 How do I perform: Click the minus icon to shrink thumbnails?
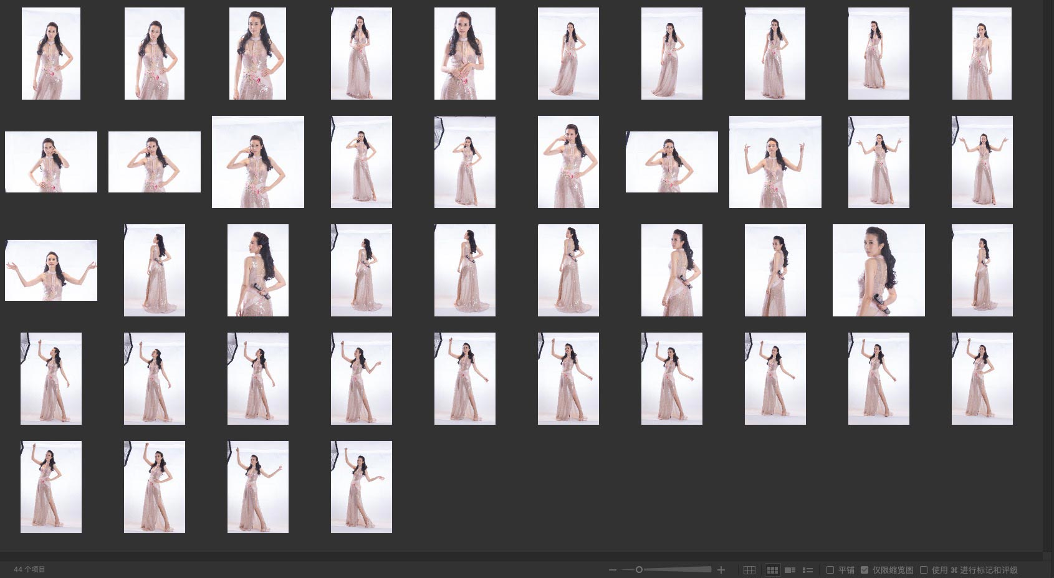pos(613,570)
